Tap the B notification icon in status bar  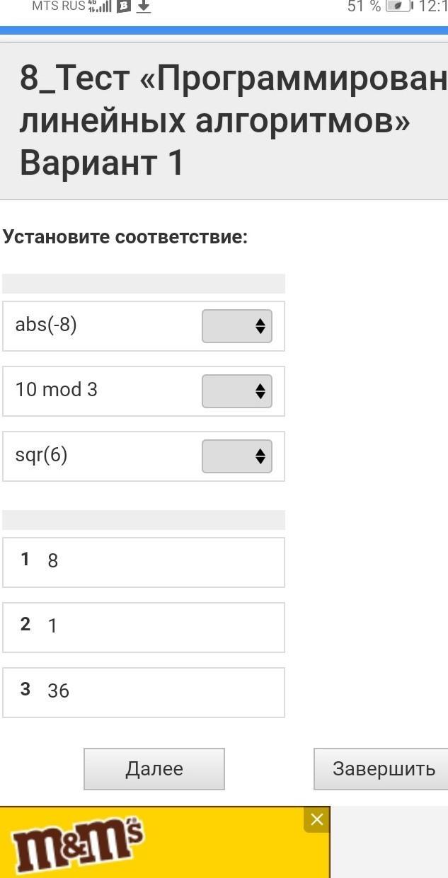coord(124,7)
